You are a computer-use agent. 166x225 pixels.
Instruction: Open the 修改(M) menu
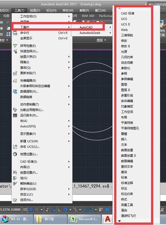[68, 10]
